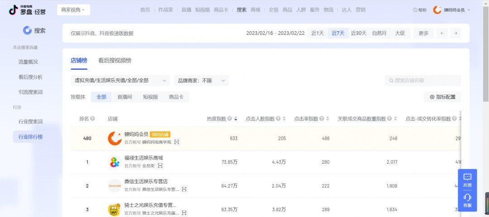489x217 pixels.
Task: Open 达人 in top navigation
Action: coord(346,10)
